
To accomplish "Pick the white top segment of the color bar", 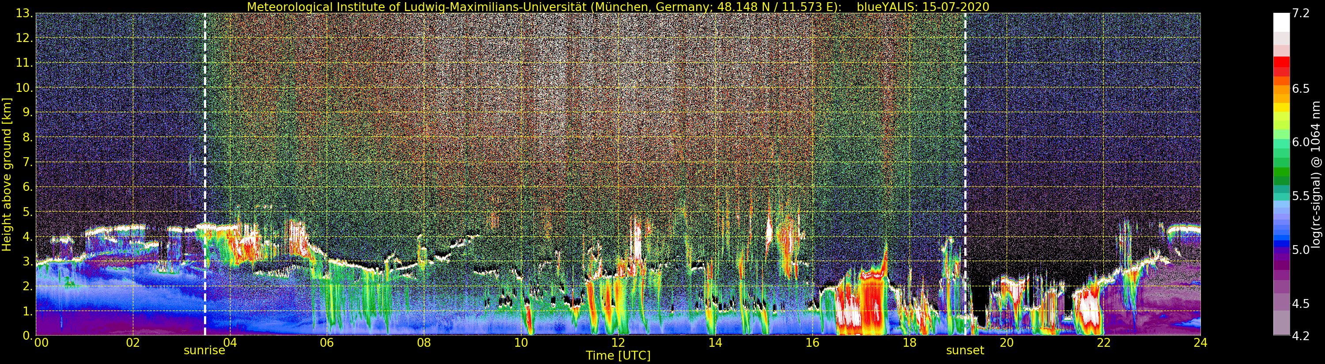I will 1281,23.
